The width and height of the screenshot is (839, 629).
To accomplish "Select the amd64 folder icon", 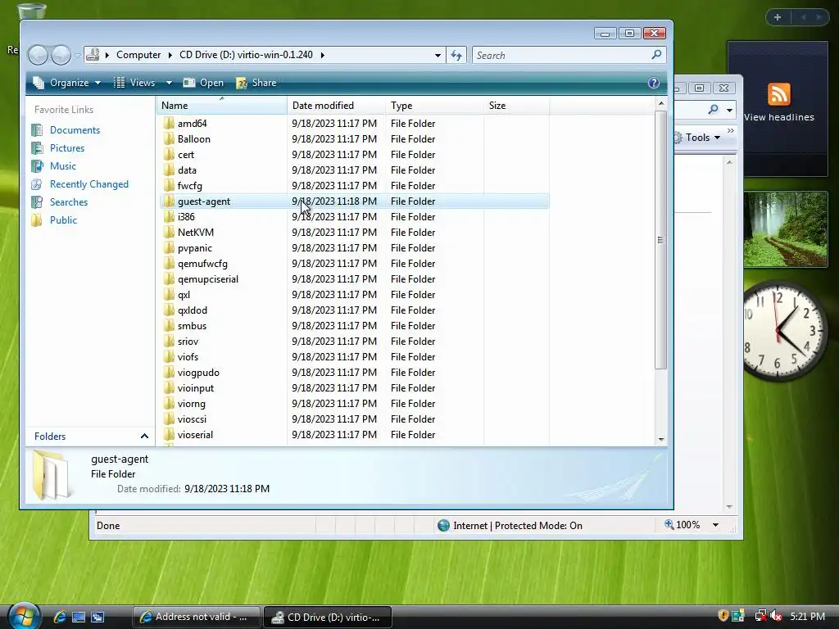I will click(169, 123).
